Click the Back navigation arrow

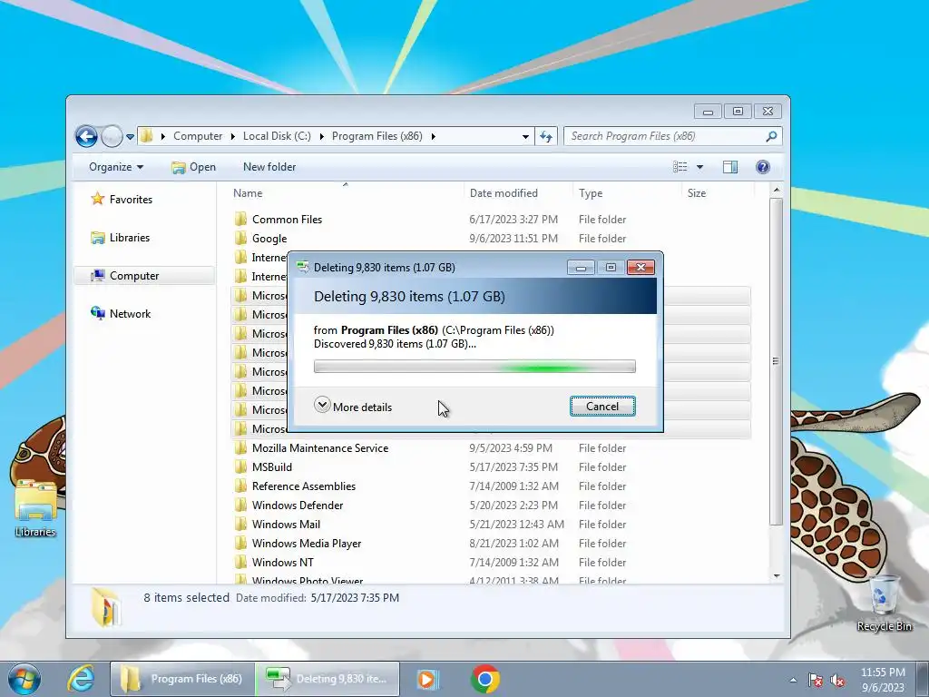(86, 136)
